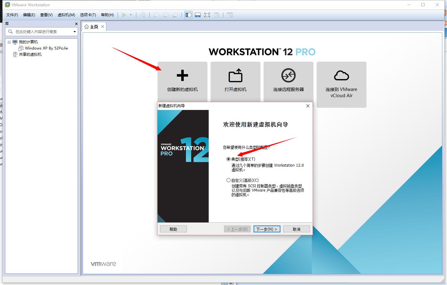The image size is (447, 285).
Task: Open the 虚拟机(M) menu
Action: pyautogui.click(x=66, y=15)
